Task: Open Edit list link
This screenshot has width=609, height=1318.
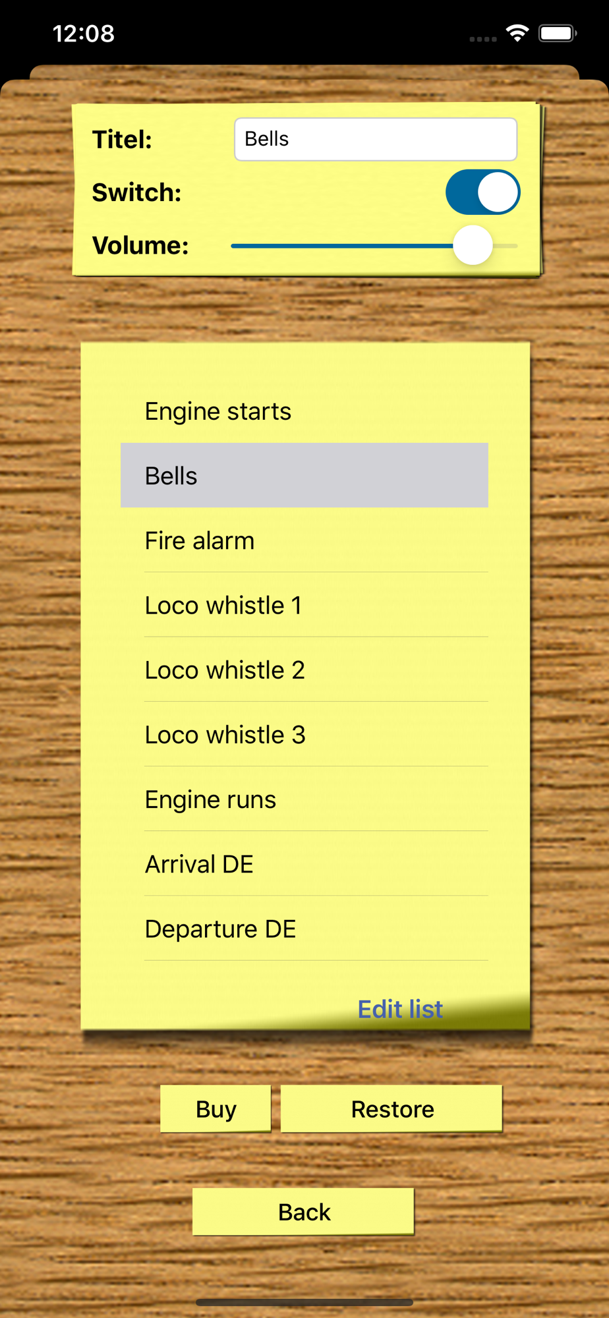Action: coord(400,1009)
